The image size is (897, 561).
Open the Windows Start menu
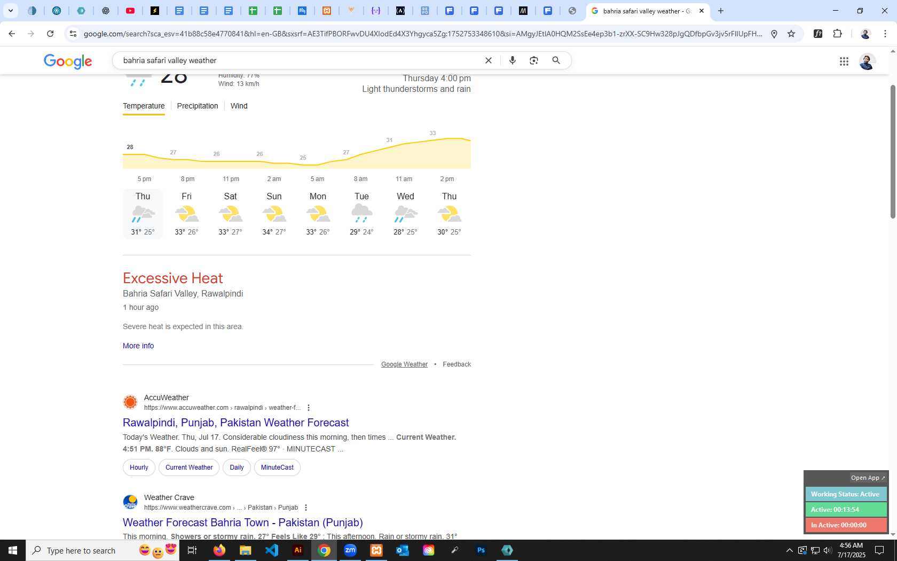click(x=13, y=550)
